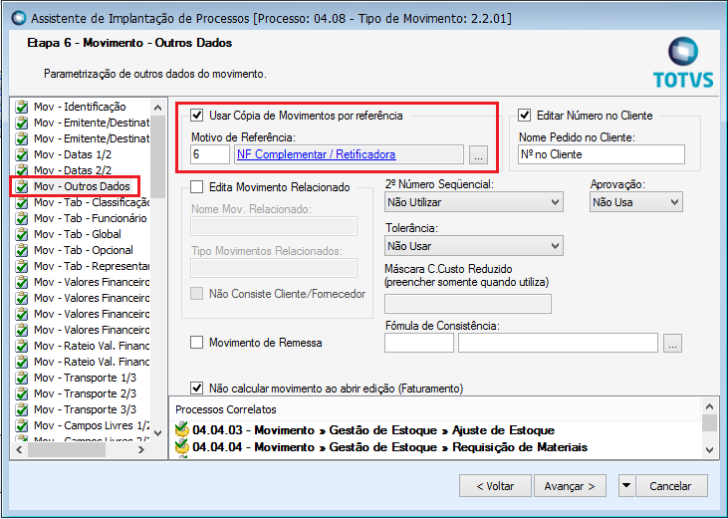This screenshot has height=519, width=728.
Task: Uncheck Usar Cópia de Movimentos por referência
Action: coord(197,116)
